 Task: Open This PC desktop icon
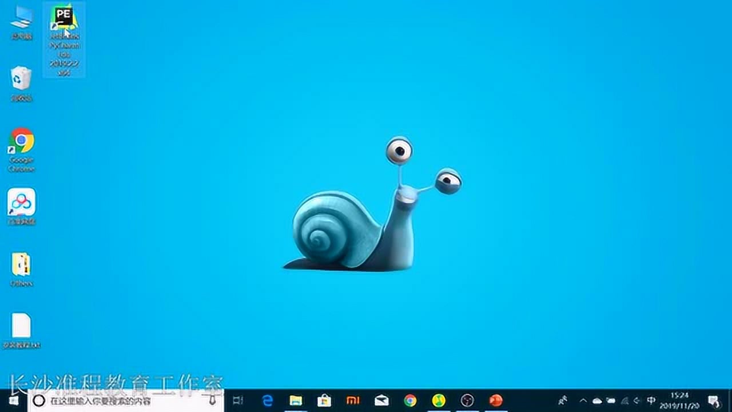click(21, 18)
